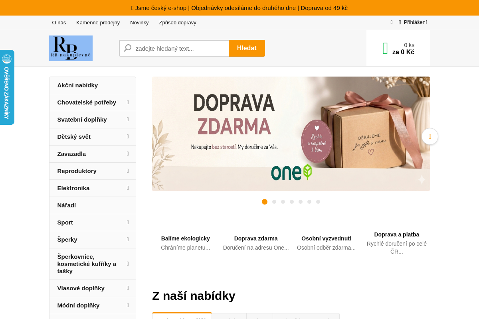
Task: Click the Osobní vyzvednutí info heading
Action: 326,238
